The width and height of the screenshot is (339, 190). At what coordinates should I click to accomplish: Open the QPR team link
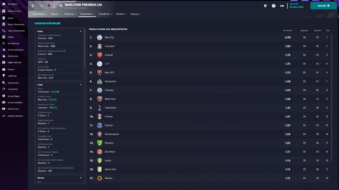coord(107,64)
